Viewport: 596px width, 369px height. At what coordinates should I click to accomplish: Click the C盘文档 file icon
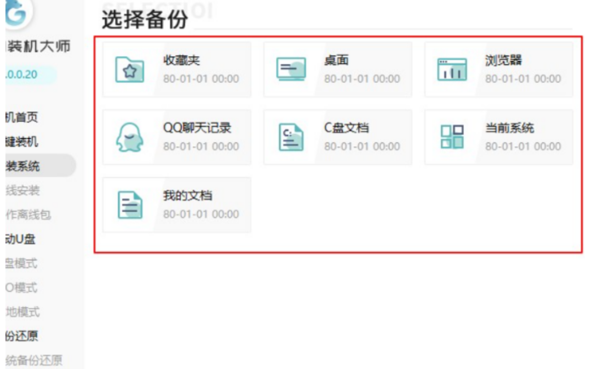coord(291,138)
